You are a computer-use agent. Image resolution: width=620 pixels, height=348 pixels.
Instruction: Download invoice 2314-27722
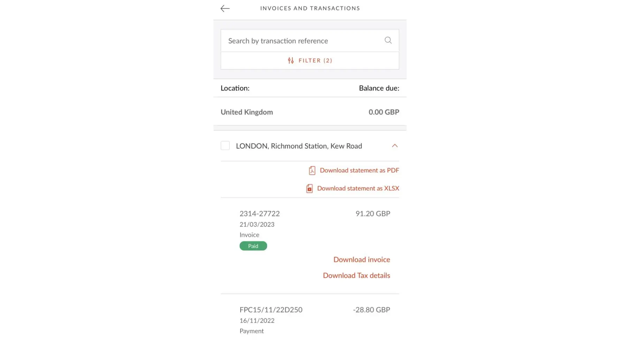[362, 260]
